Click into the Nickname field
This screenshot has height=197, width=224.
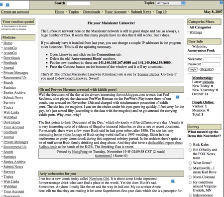coord(212,59)
